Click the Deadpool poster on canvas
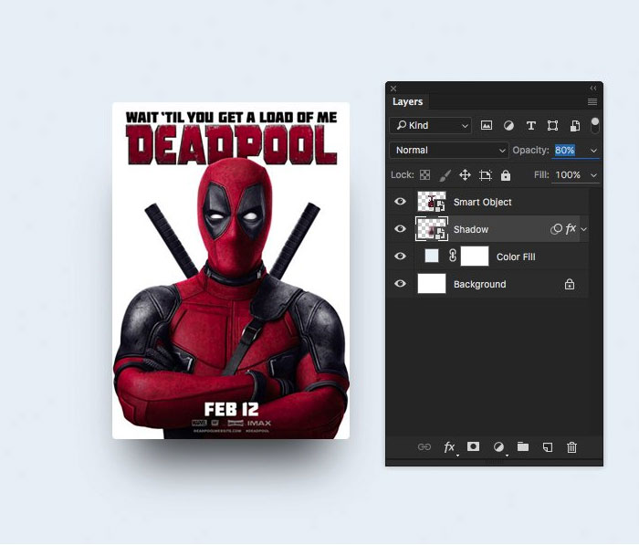 pos(231,270)
